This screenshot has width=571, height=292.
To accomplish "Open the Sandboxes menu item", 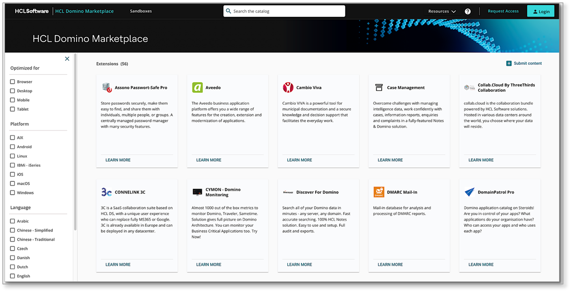I will tap(141, 11).
